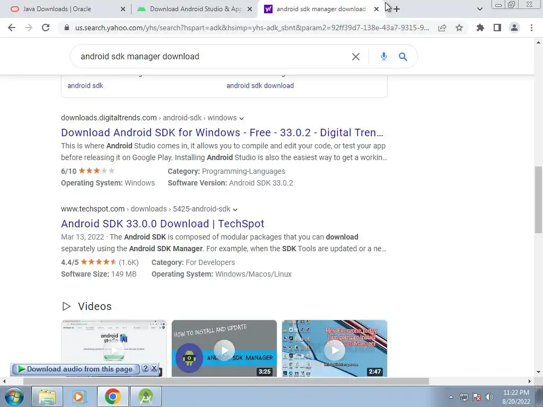Expand the techspot result options arrow

pyautogui.click(x=235, y=209)
